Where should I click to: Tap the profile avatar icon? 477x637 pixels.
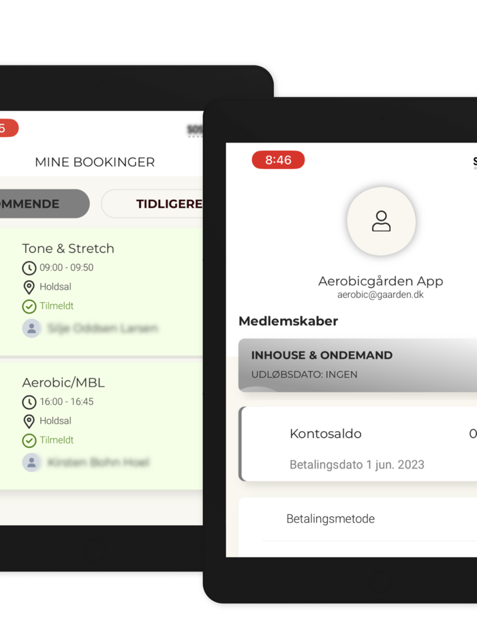[381, 222]
